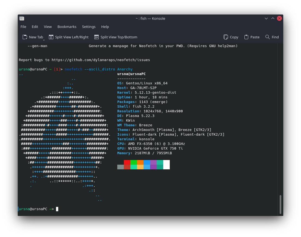Click the "Uptime: 1 hour, 18 mins" line
Viewport: 301px width, 237px height.
(x=142, y=97)
